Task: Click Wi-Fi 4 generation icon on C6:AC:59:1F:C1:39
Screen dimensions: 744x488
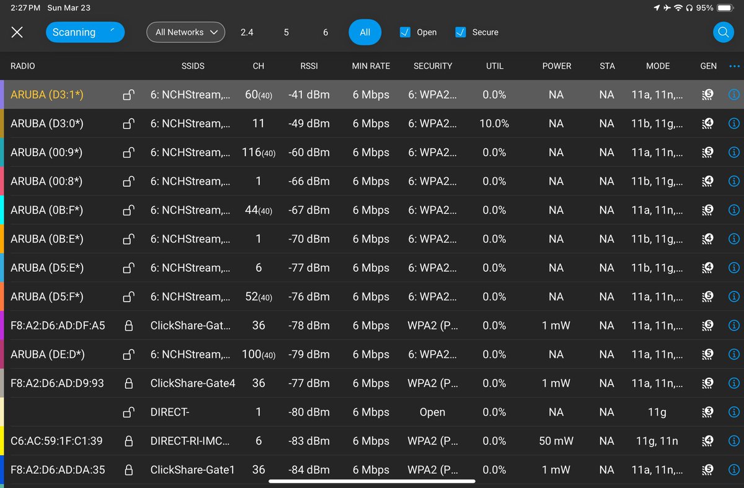Action: pyautogui.click(x=708, y=441)
